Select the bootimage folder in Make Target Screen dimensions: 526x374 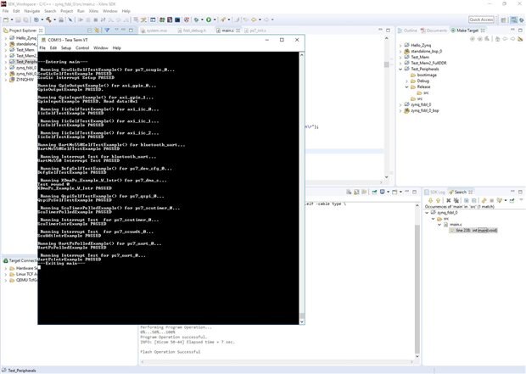[x=425, y=74]
